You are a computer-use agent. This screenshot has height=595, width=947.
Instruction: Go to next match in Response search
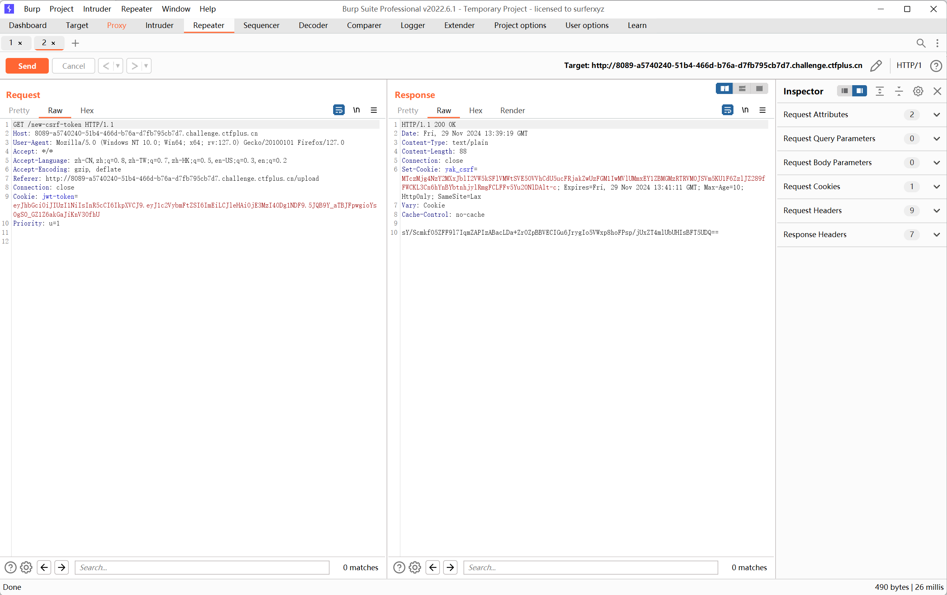[x=450, y=567]
